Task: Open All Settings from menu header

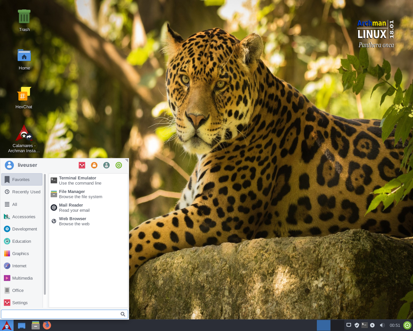Action: click(82, 165)
